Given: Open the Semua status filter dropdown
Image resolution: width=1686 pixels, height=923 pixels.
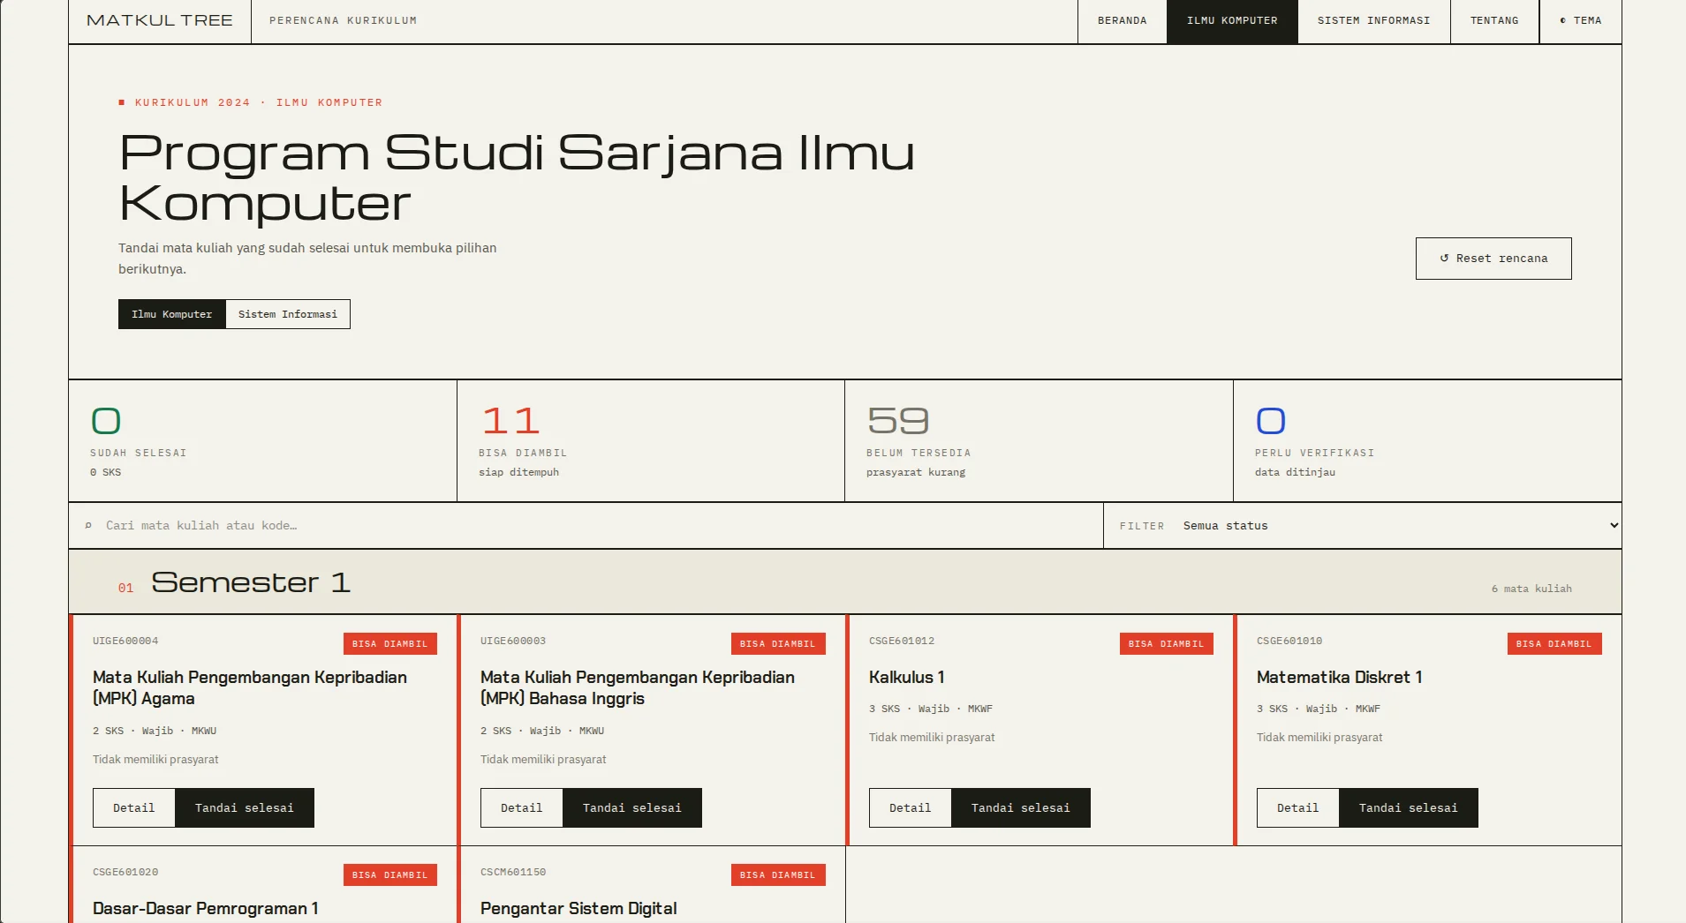Looking at the screenshot, I should tap(1400, 526).
